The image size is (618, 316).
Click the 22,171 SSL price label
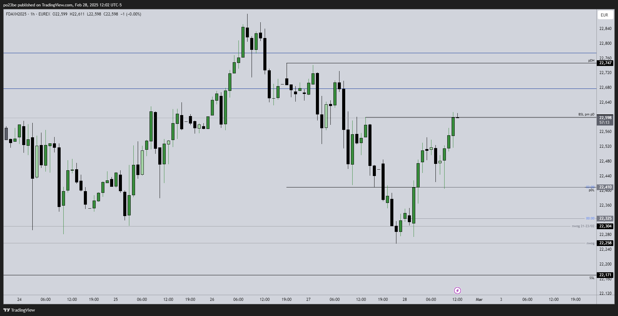[x=605, y=275]
